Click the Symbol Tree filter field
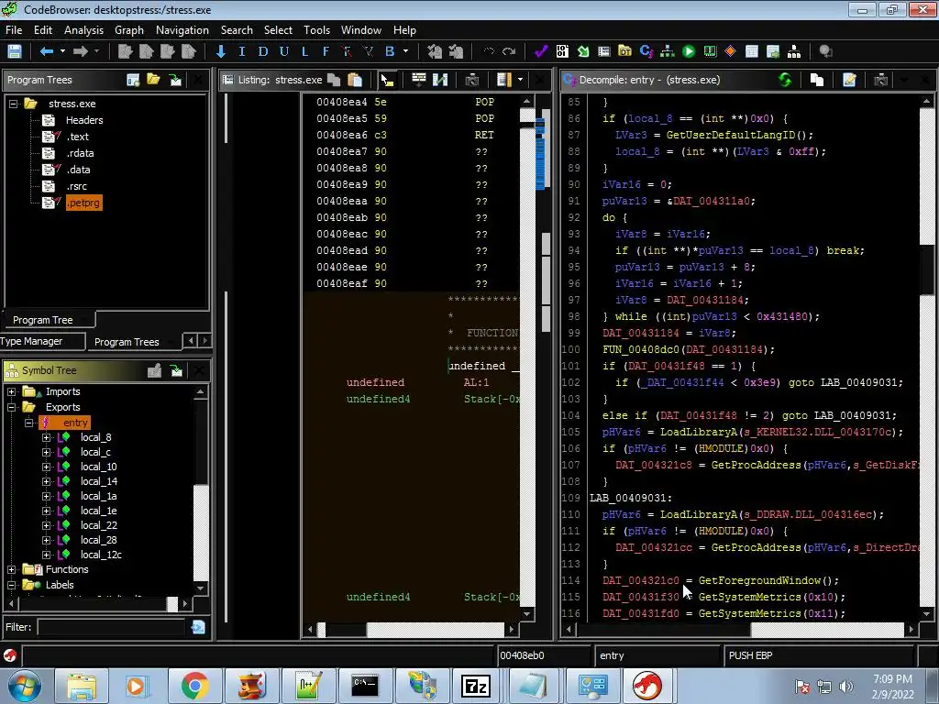Screen dimensions: 939x704 111,627
